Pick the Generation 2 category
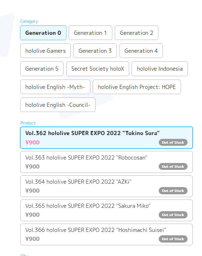 (136, 33)
